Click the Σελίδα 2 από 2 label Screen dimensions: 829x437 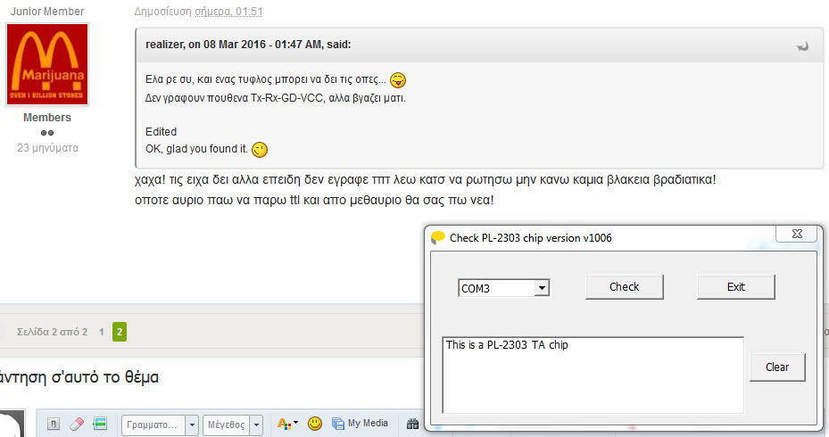53,332
